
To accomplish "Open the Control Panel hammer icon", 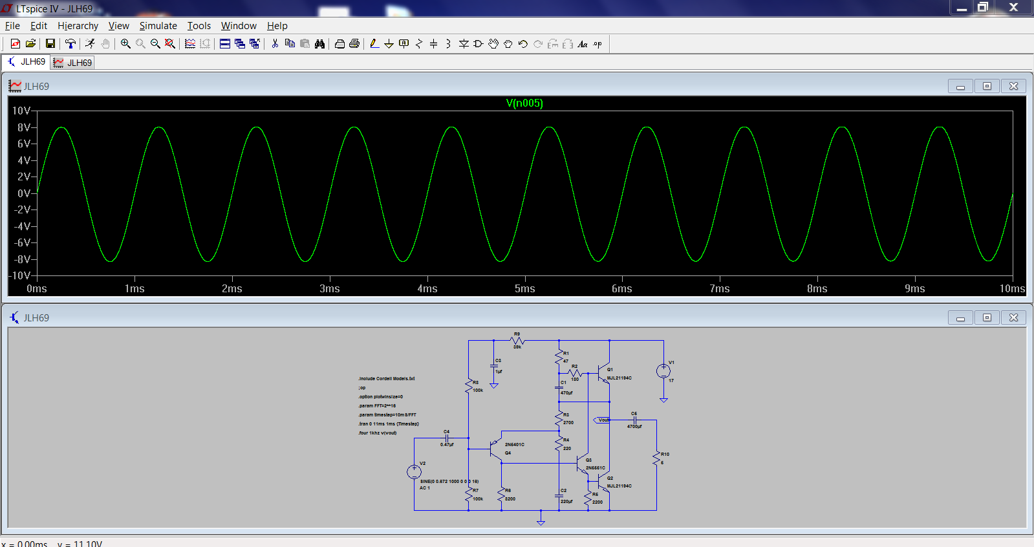I will click(x=70, y=44).
